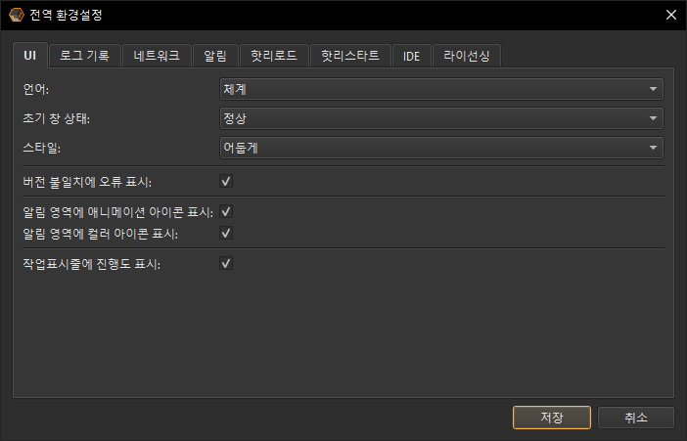
Task: Click the 언어: label
Action: click(x=36, y=89)
